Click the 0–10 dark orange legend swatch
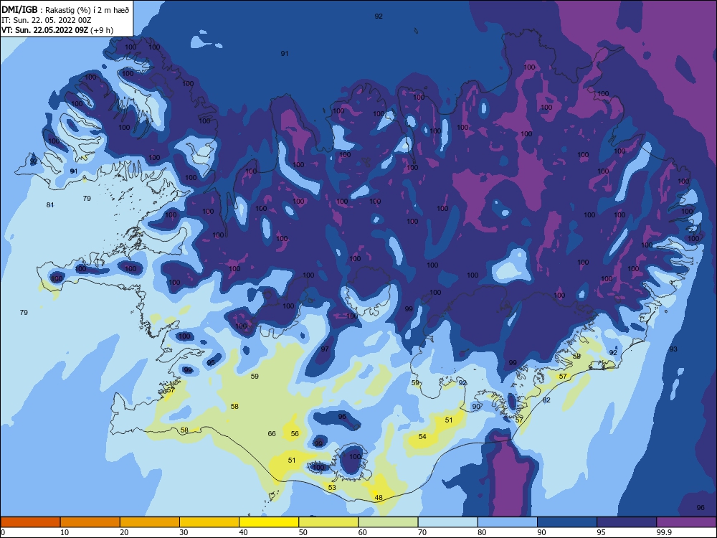This screenshot has width=717, height=538. [30, 522]
